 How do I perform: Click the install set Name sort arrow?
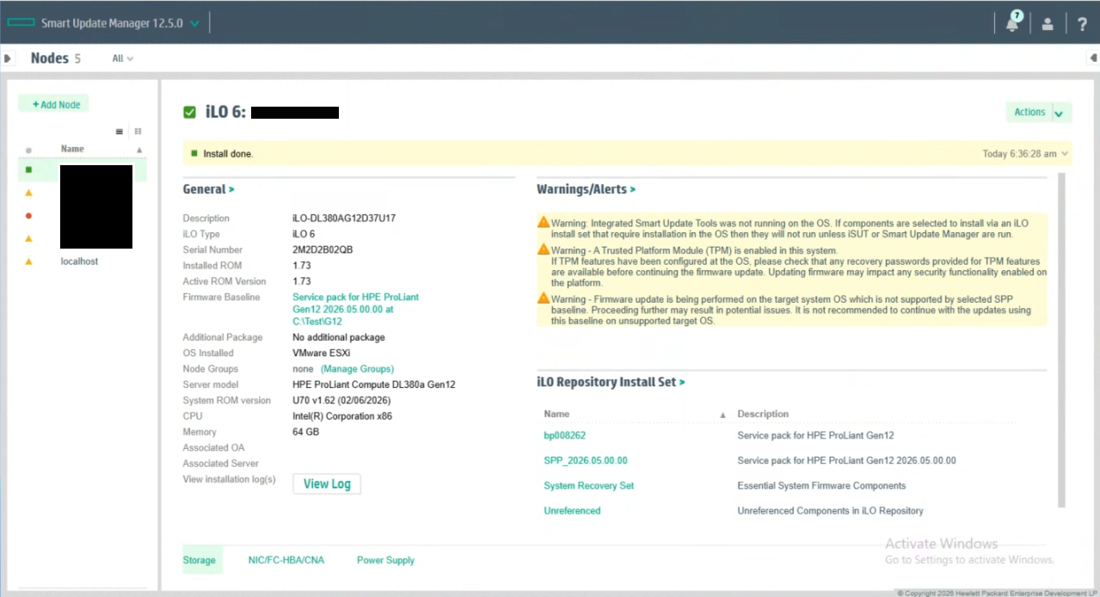(x=722, y=415)
